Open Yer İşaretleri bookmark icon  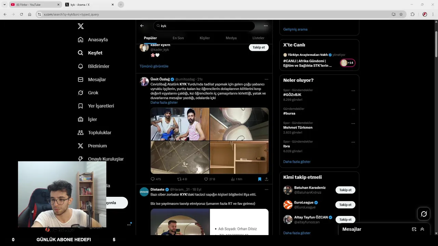[x=80, y=106]
